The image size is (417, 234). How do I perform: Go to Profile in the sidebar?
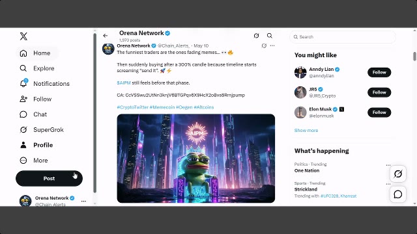tap(37, 145)
